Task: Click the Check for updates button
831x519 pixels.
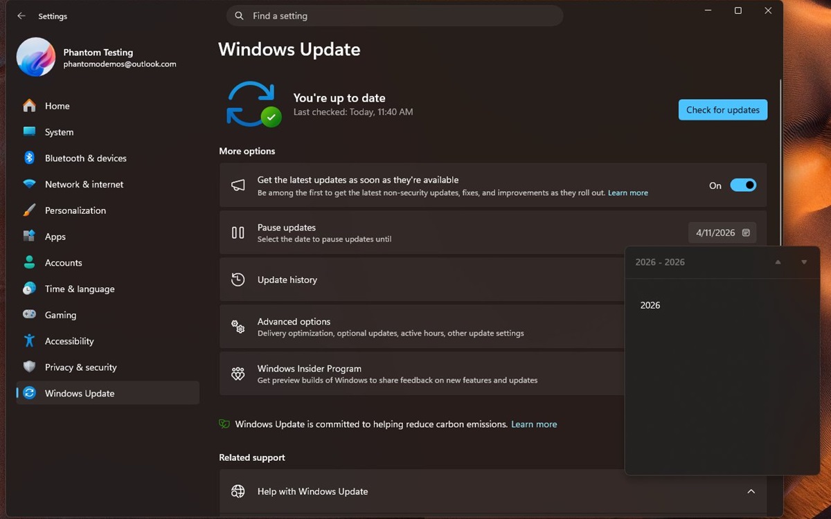Action: point(722,109)
